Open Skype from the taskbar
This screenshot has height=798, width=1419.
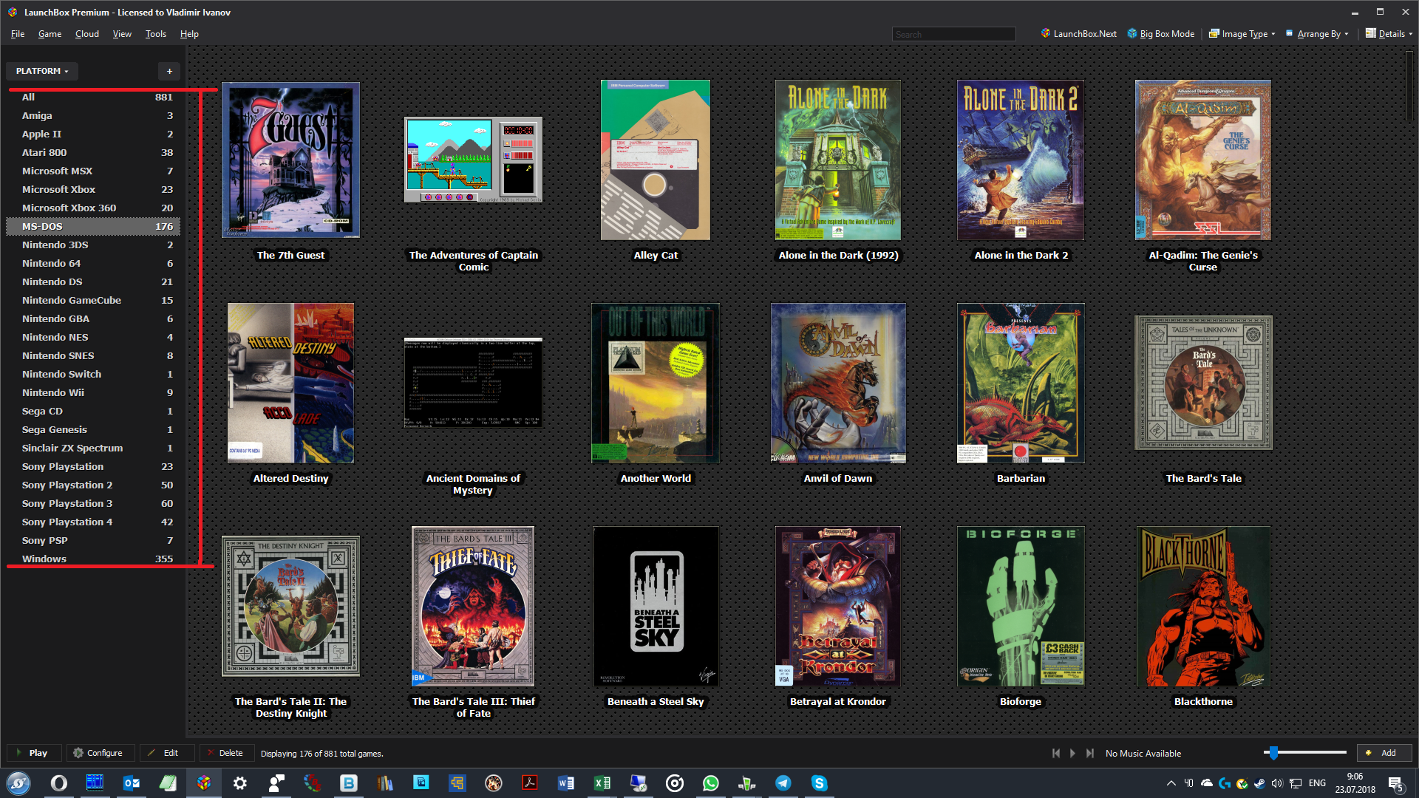[x=820, y=783]
